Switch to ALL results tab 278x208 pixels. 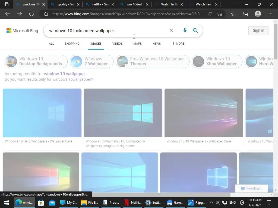pos(51,44)
